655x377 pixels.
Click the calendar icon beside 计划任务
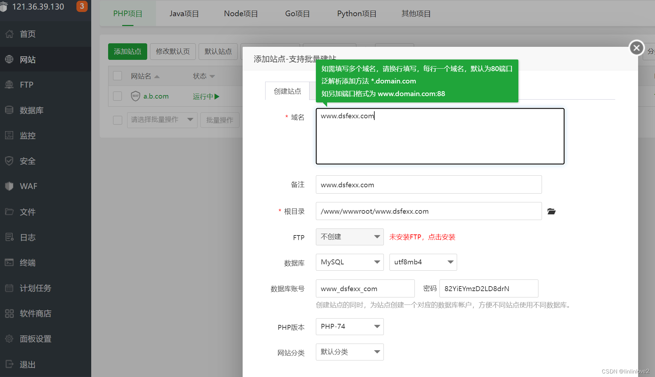(10, 288)
